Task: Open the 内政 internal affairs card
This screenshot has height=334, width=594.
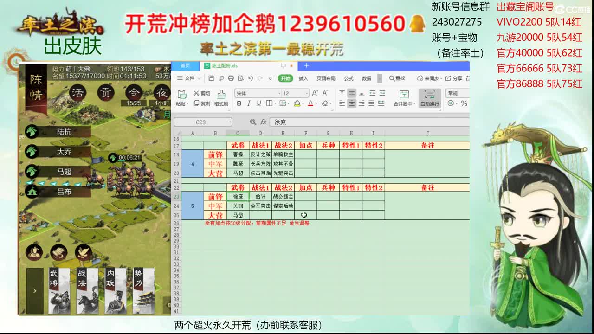Action: (x=116, y=291)
